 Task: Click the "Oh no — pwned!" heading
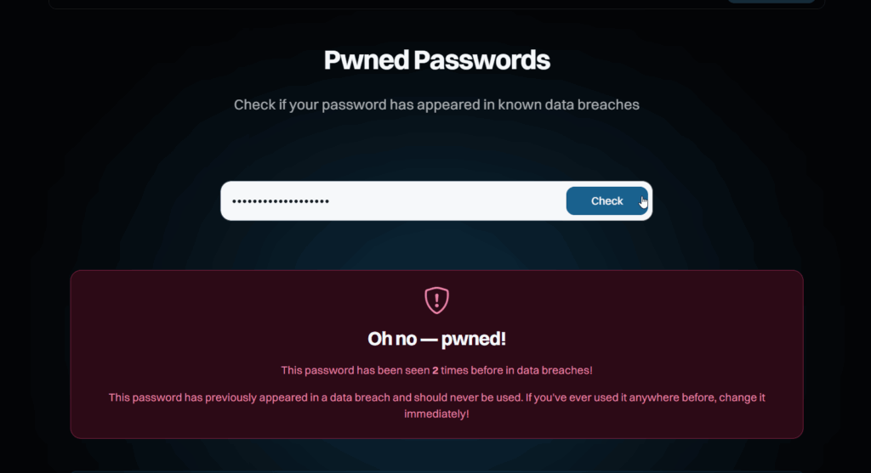point(436,339)
